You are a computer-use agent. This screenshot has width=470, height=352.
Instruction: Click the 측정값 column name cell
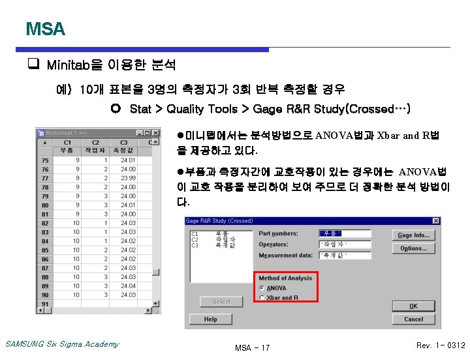(x=124, y=151)
